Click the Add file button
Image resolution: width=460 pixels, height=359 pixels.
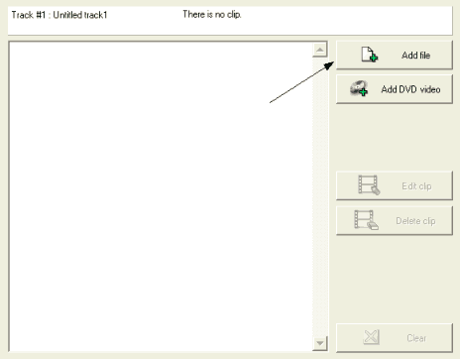pyautogui.click(x=395, y=56)
